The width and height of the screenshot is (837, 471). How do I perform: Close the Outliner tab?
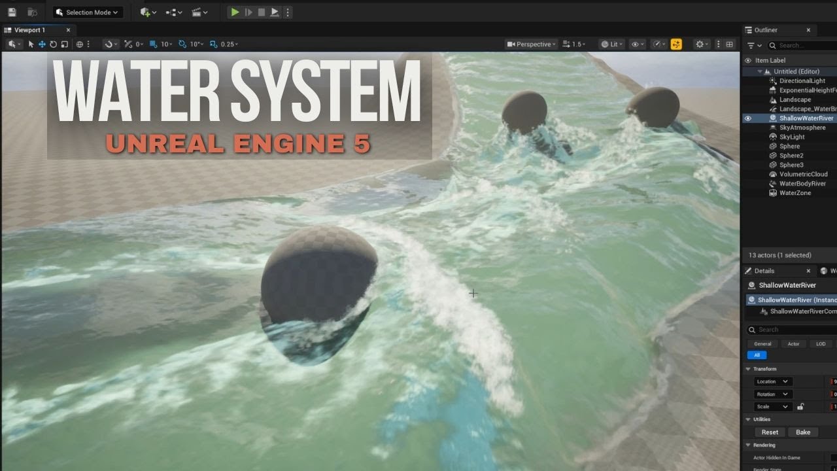(808, 30)
